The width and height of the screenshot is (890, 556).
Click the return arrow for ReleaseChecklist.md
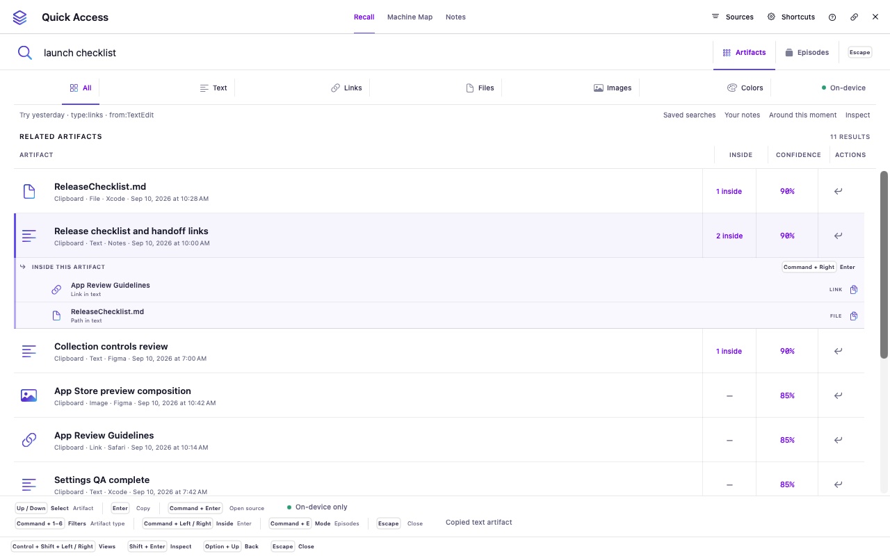[x=838, y=191]
